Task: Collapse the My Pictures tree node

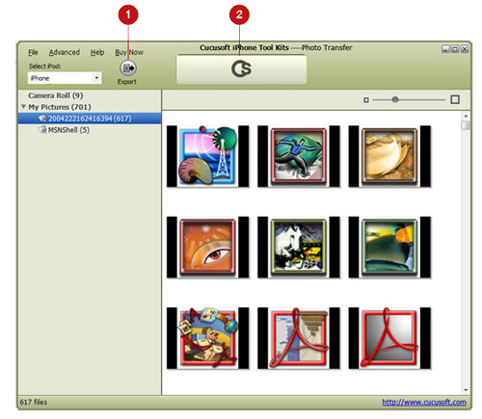Action: (23, 106)
